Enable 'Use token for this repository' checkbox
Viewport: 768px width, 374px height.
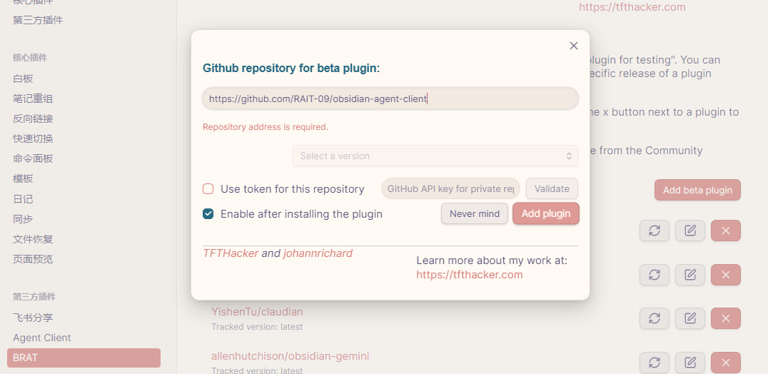point(208,189)
